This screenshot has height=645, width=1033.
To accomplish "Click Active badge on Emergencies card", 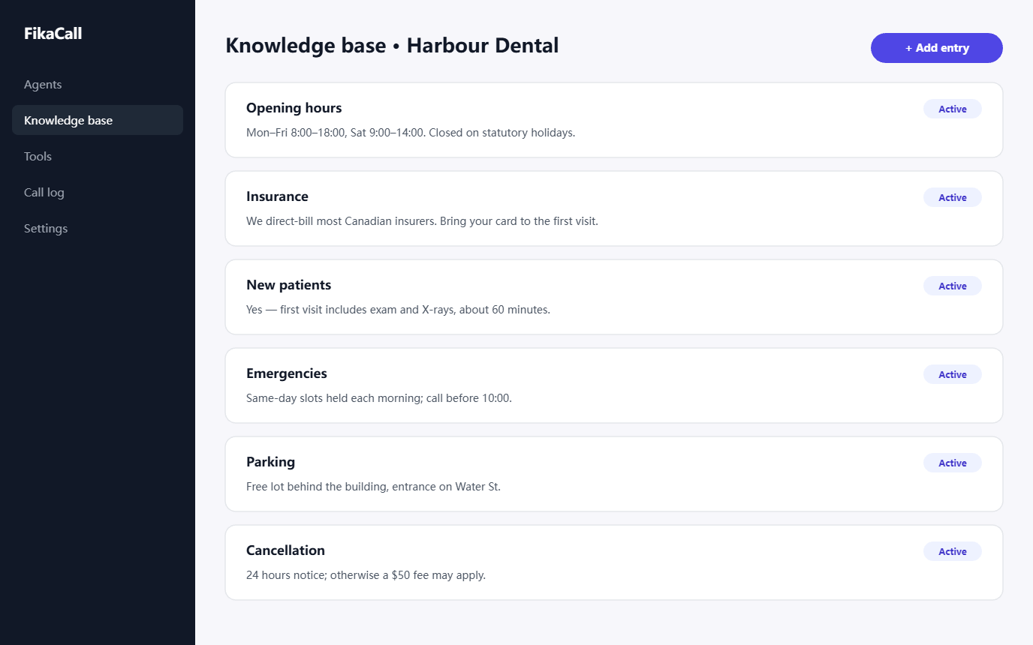I will [953, 374].
